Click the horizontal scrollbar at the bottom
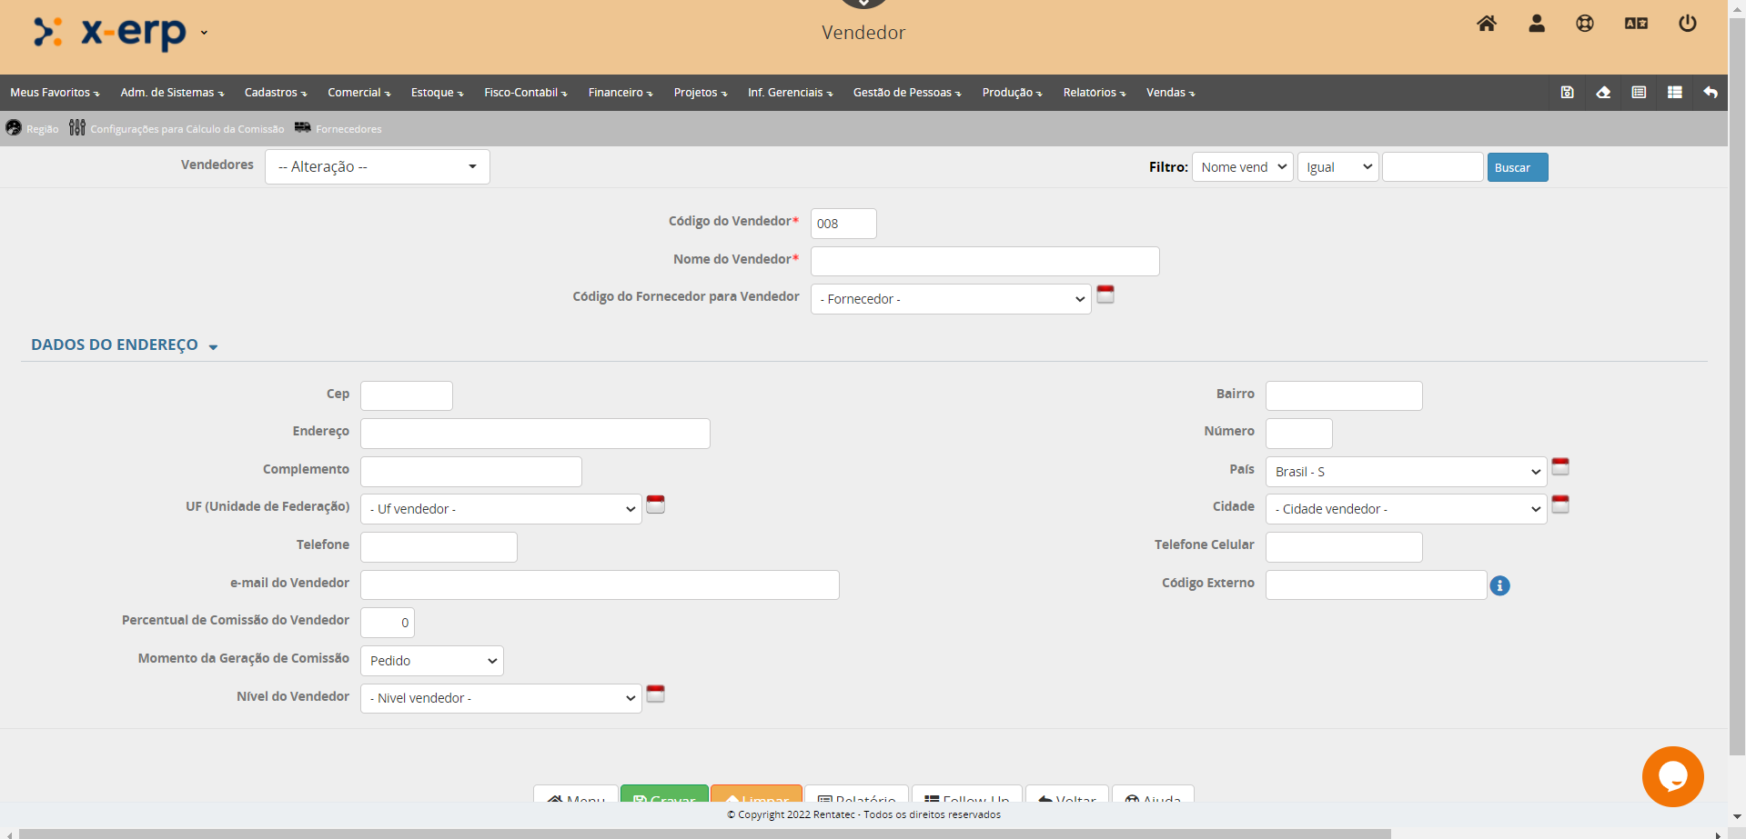The image size is (1746, 839). tap(704, 834)
